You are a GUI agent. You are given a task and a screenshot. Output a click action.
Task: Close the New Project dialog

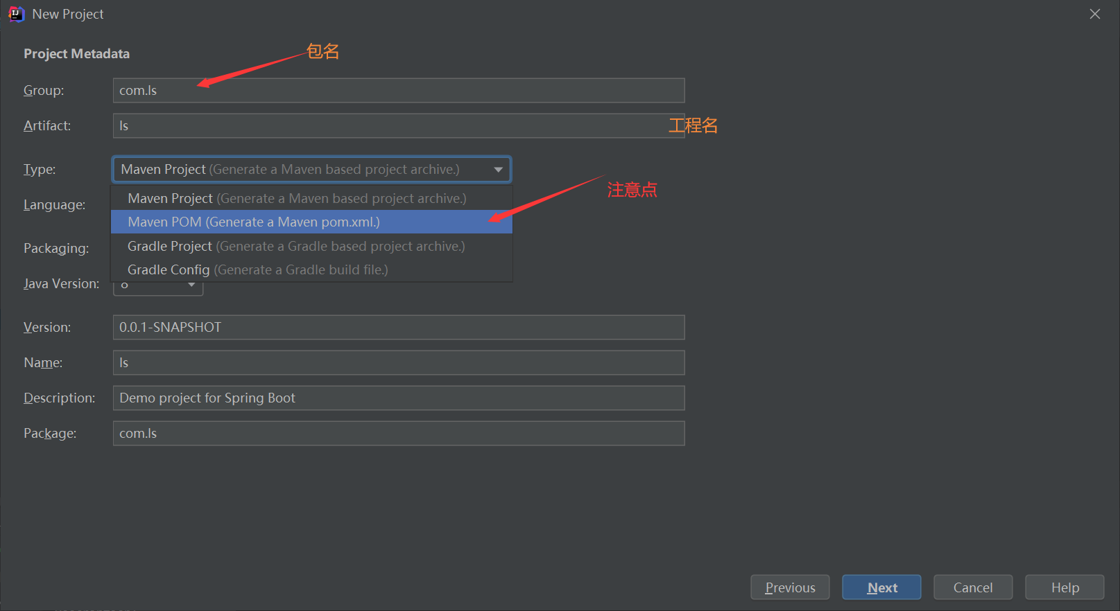coord(1095,14)
